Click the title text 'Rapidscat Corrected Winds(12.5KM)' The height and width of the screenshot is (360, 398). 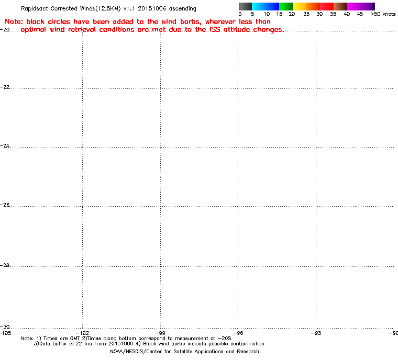coord(71,8)
